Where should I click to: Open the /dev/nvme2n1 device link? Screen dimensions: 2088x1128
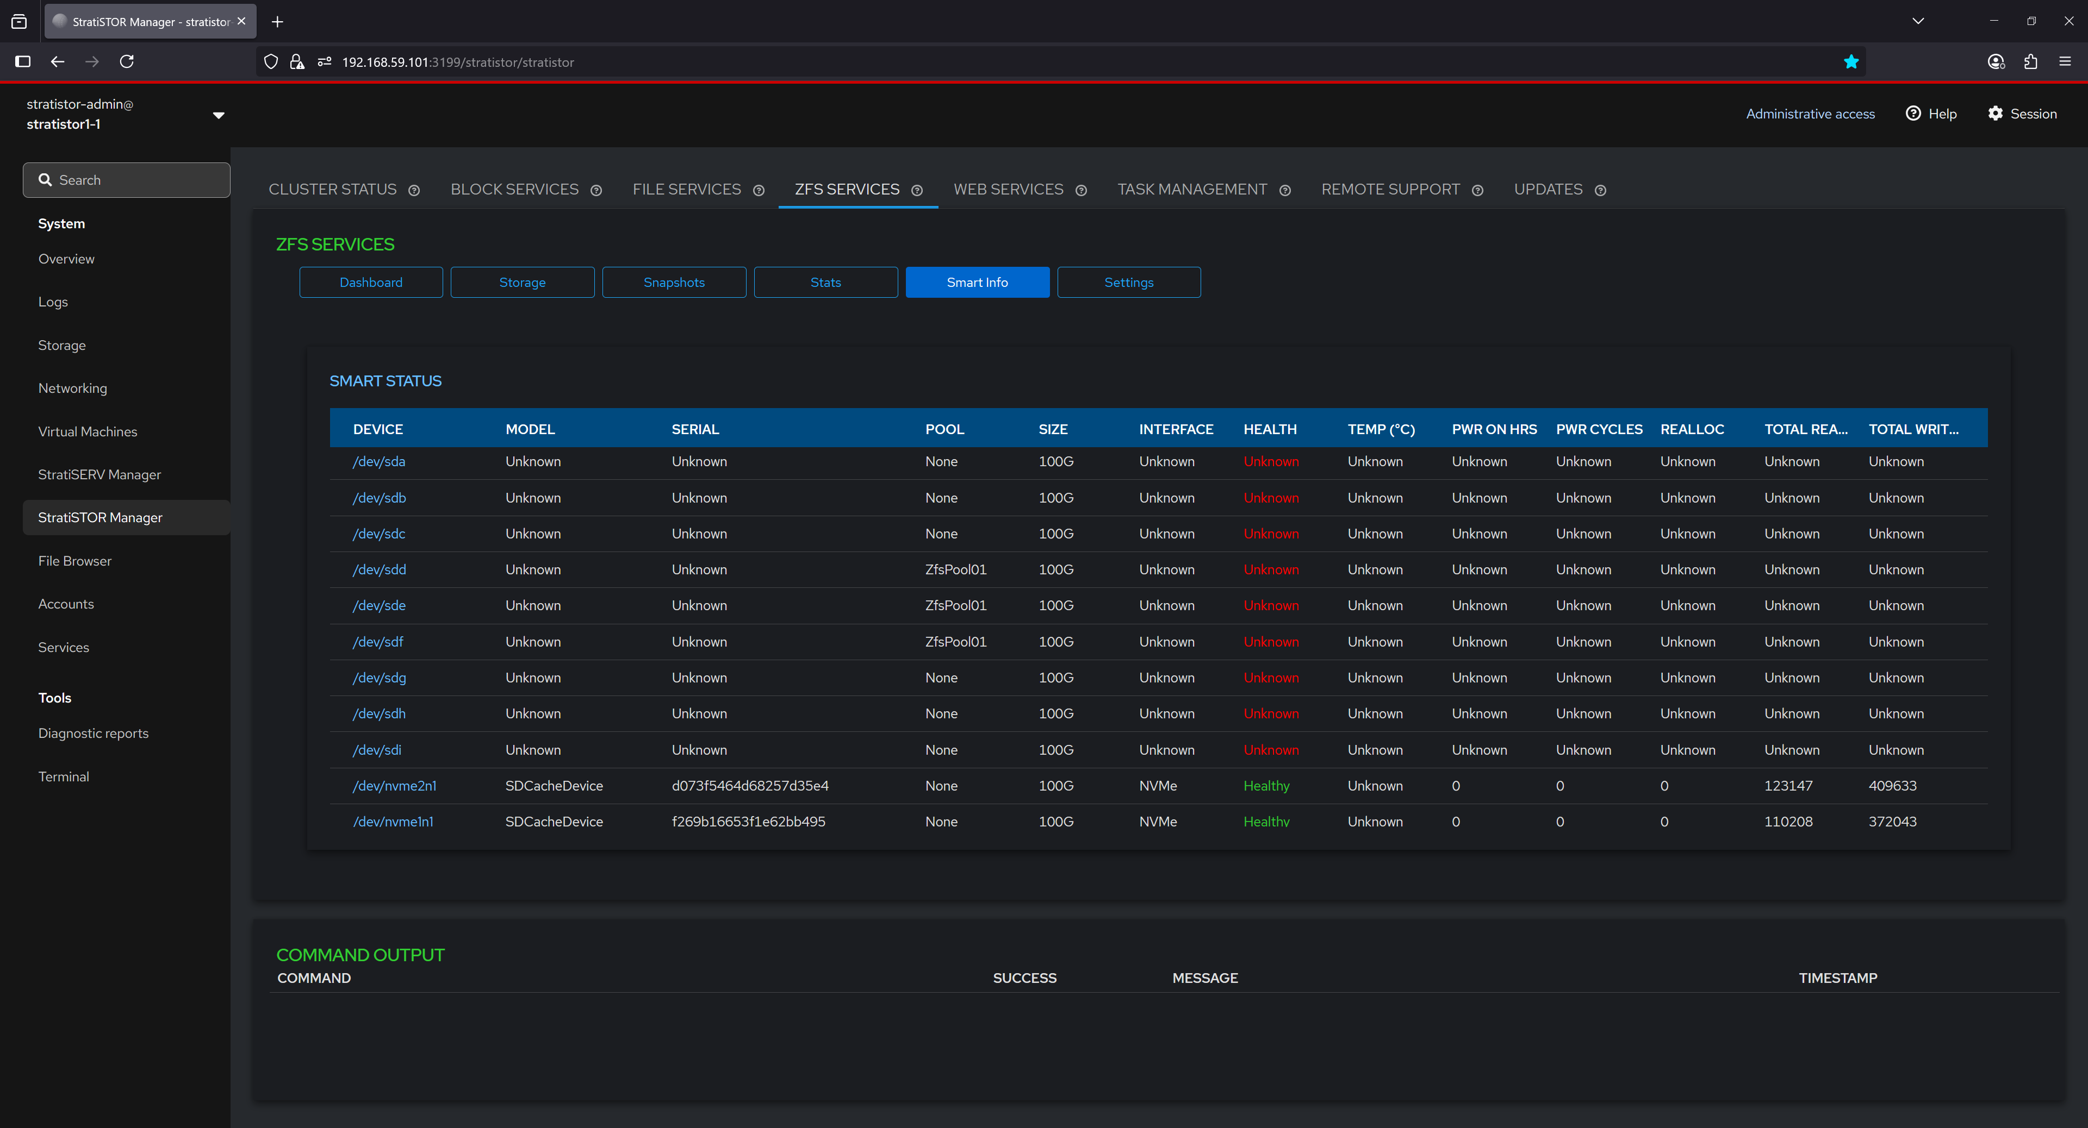pyautogui.click(x=394, y=786)
